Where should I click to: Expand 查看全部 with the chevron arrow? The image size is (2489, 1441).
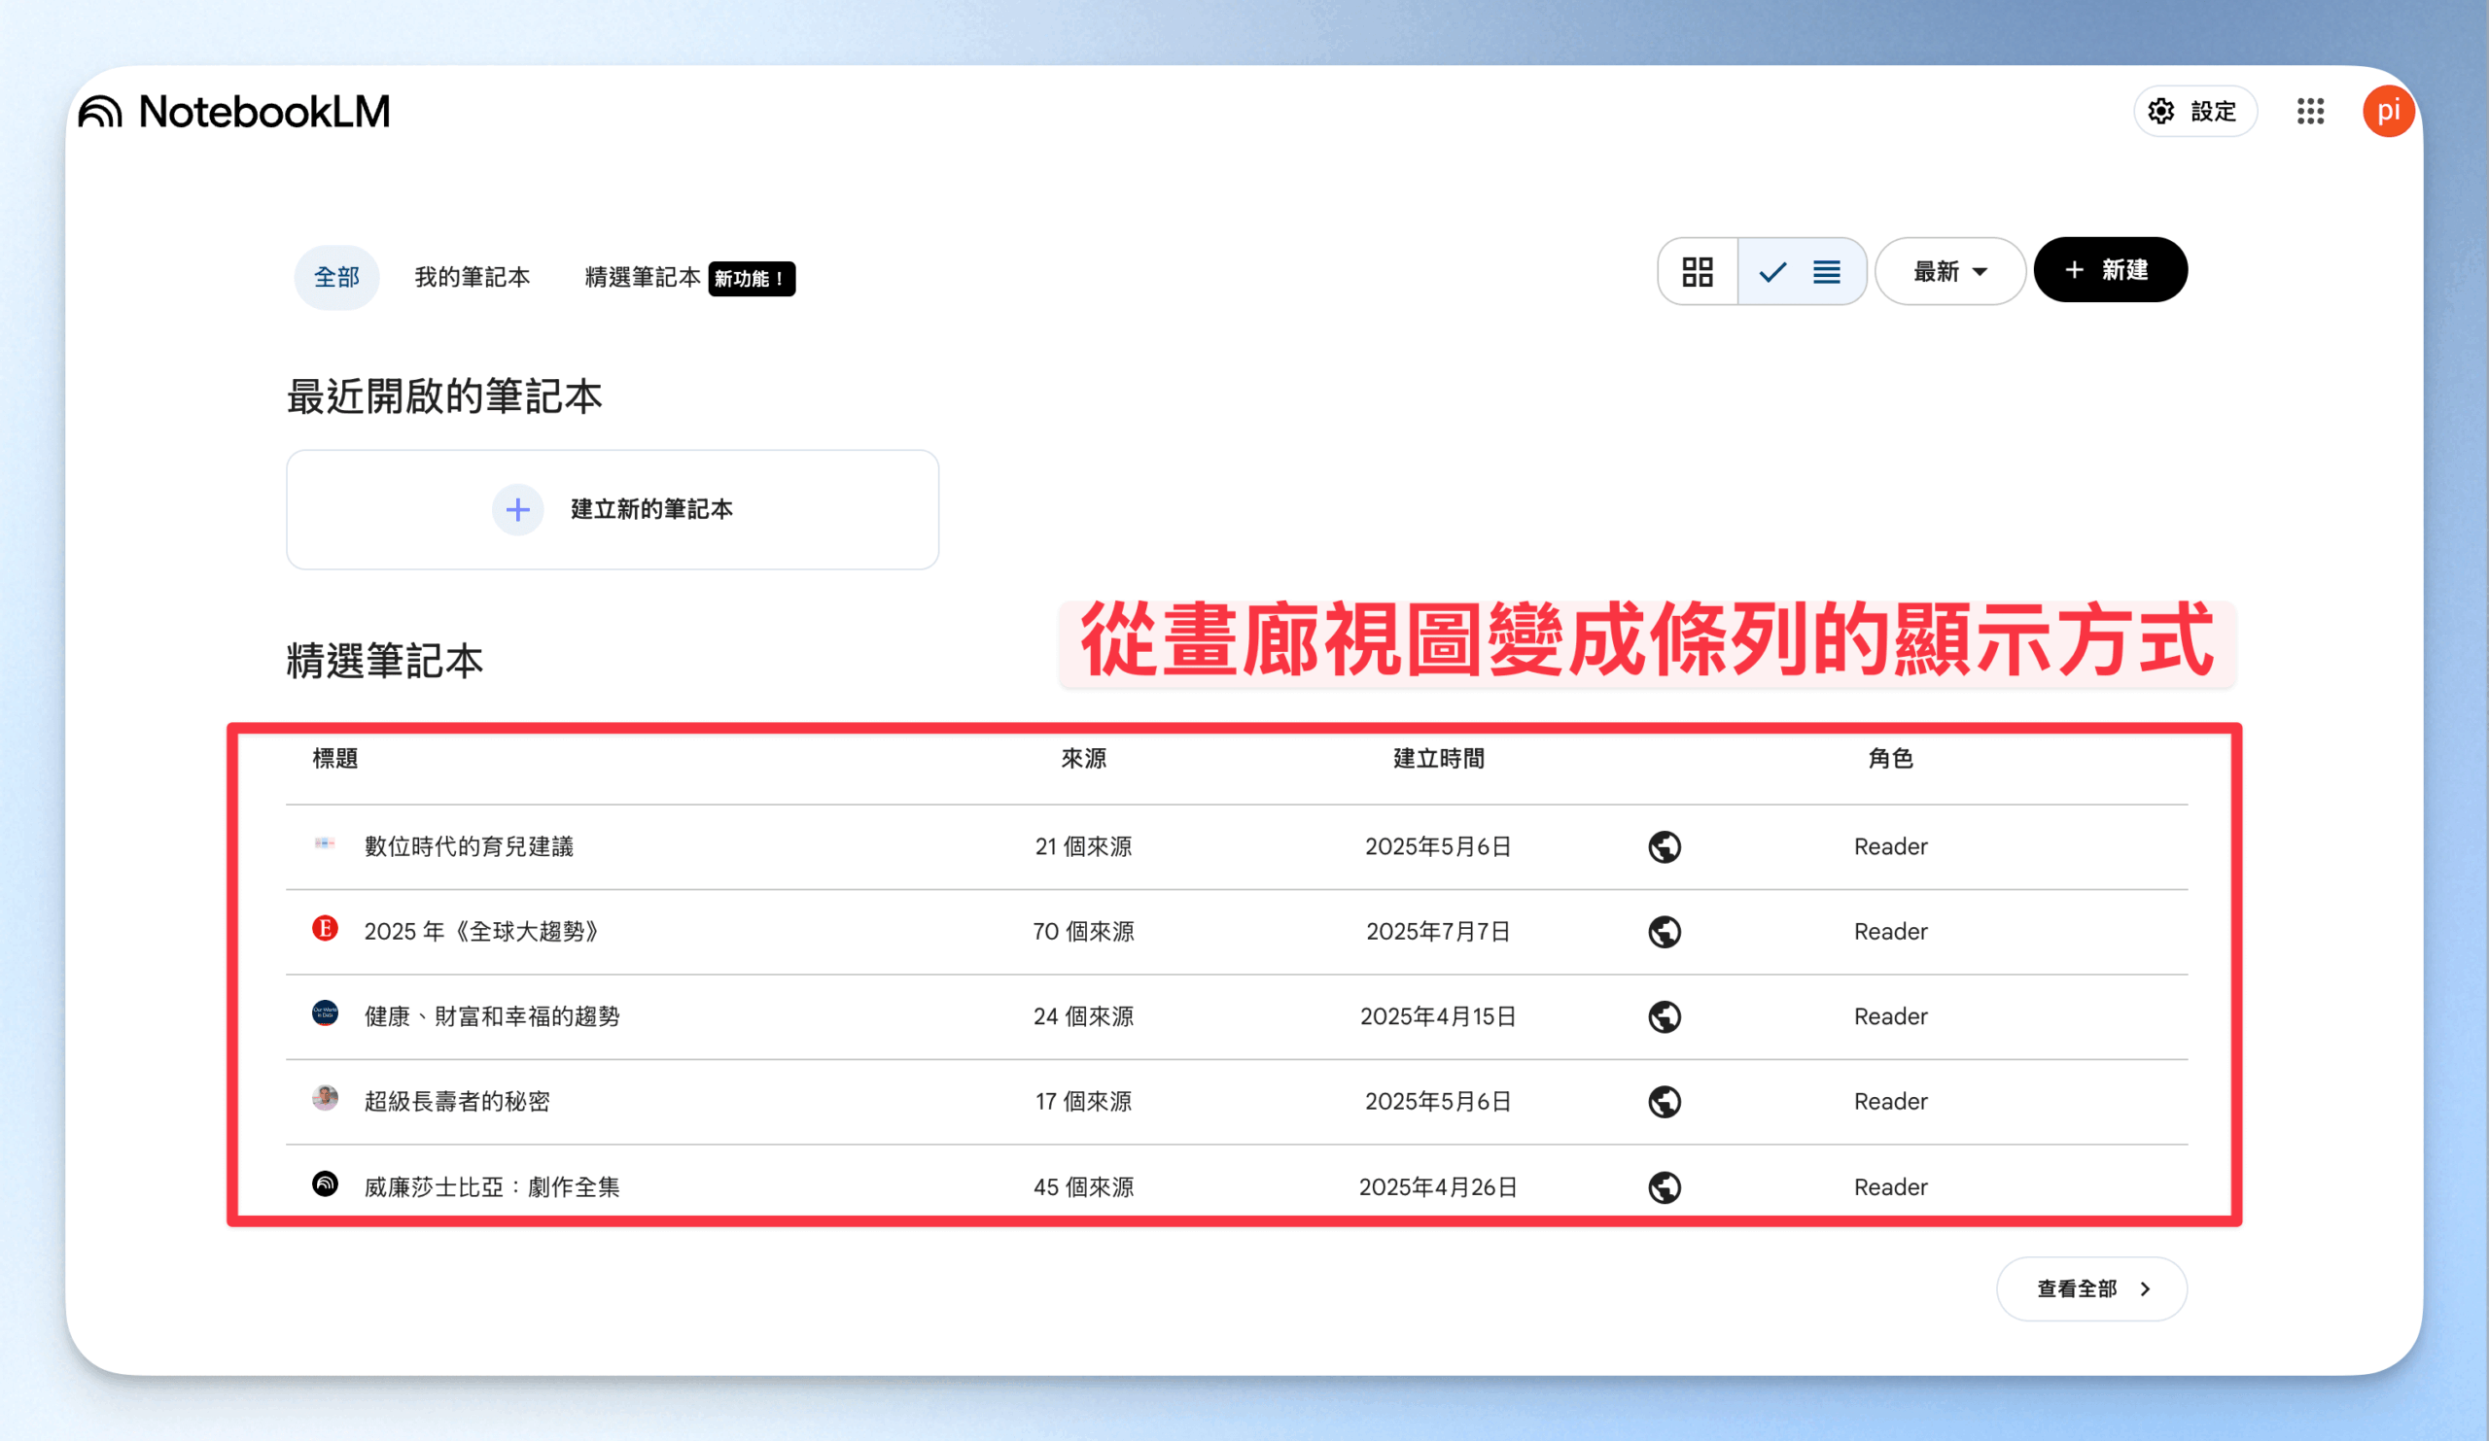[2091, 1289]
